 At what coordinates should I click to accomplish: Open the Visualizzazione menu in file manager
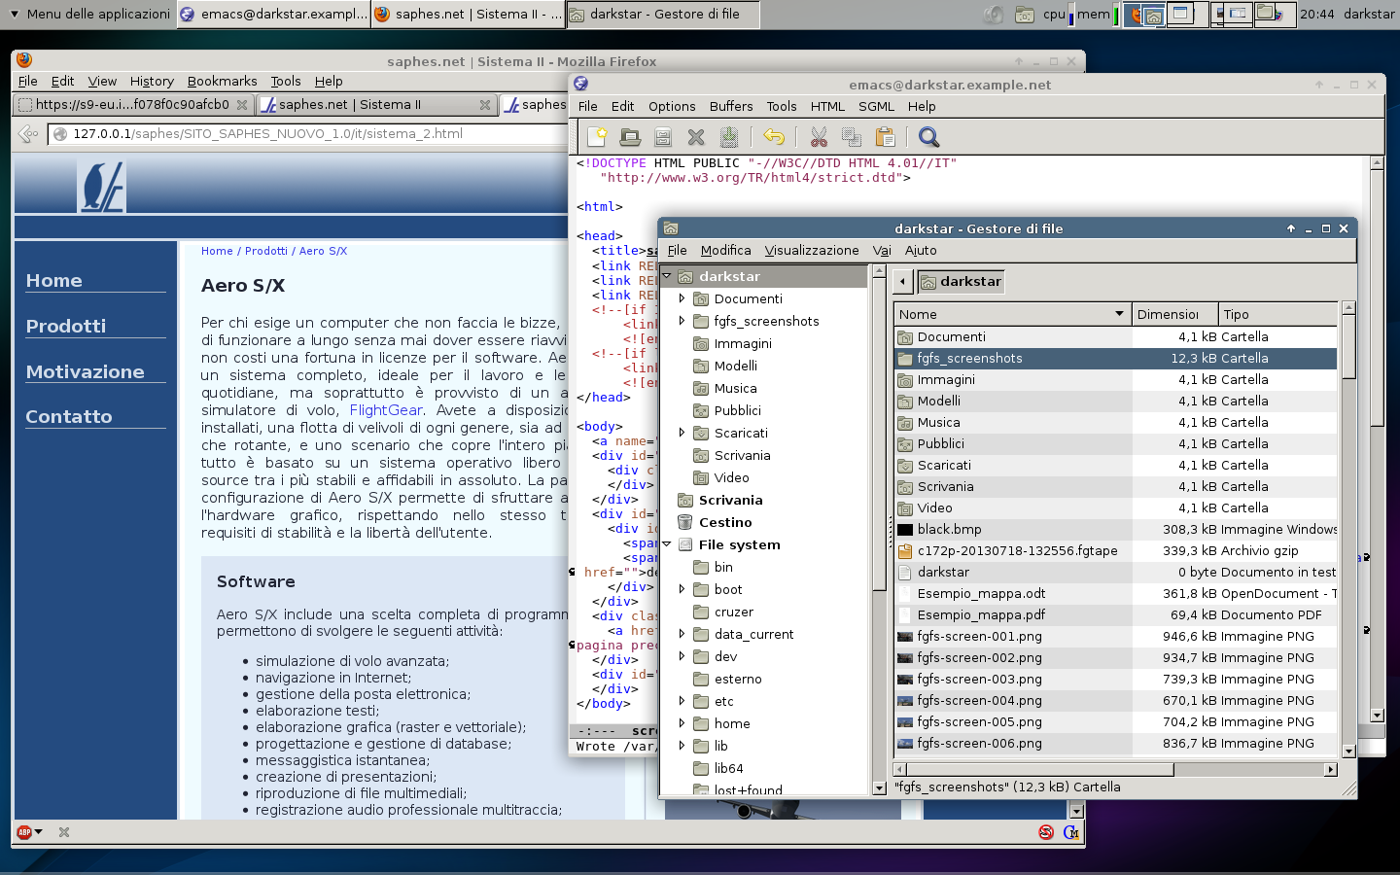pos(811,250)
